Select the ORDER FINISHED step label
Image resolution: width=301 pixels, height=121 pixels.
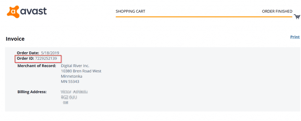point(277,11)
